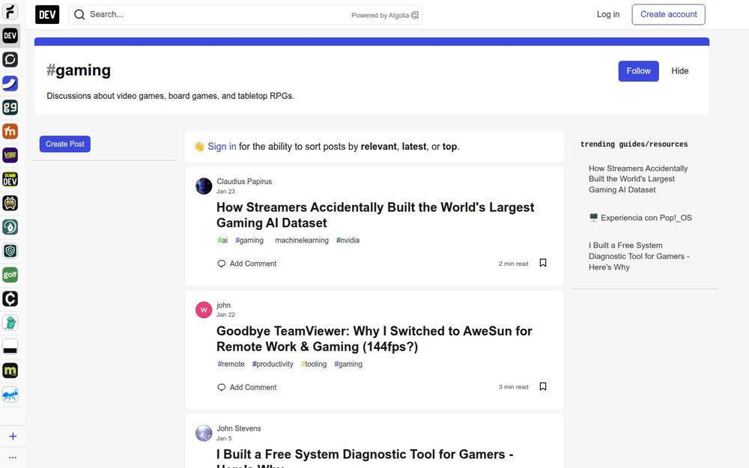Screen dimensions: 749x468
Task: Open trending 'I Built a Free System' link
Action: coord(639,256)
